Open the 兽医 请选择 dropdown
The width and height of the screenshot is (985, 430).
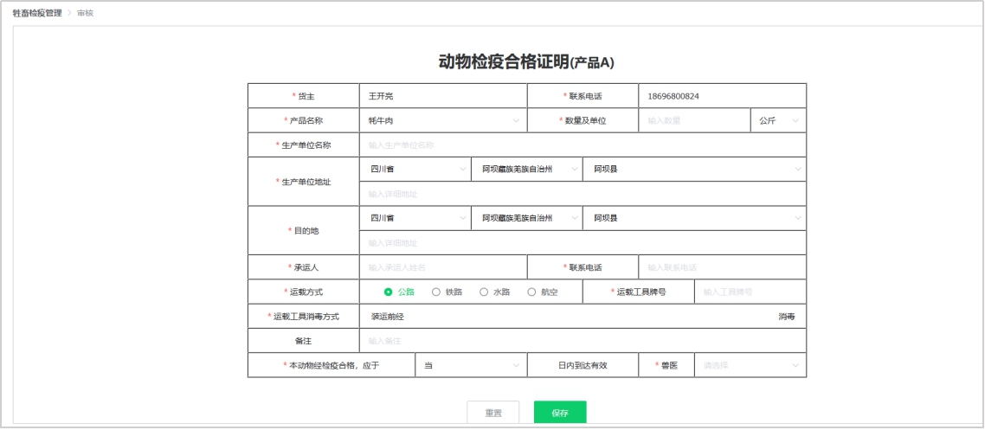(x=750, y=365)
